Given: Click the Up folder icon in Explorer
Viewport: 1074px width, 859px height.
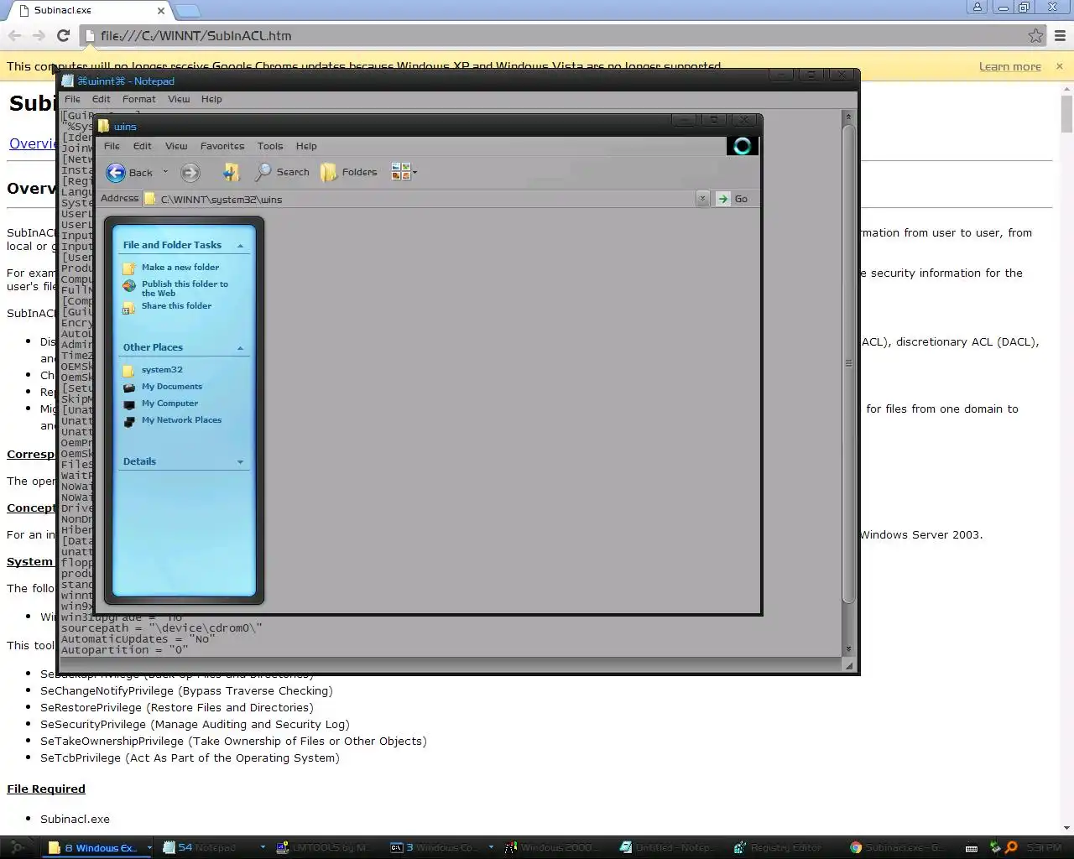Looking at the screenshot, I should click(231, 172).
